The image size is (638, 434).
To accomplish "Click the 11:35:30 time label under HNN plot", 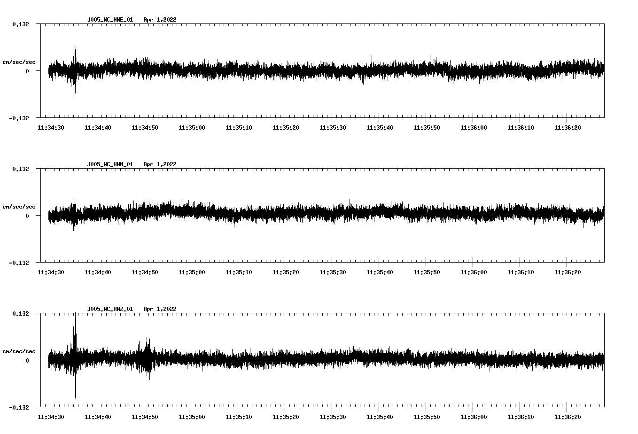I will [x=333, y=272].
